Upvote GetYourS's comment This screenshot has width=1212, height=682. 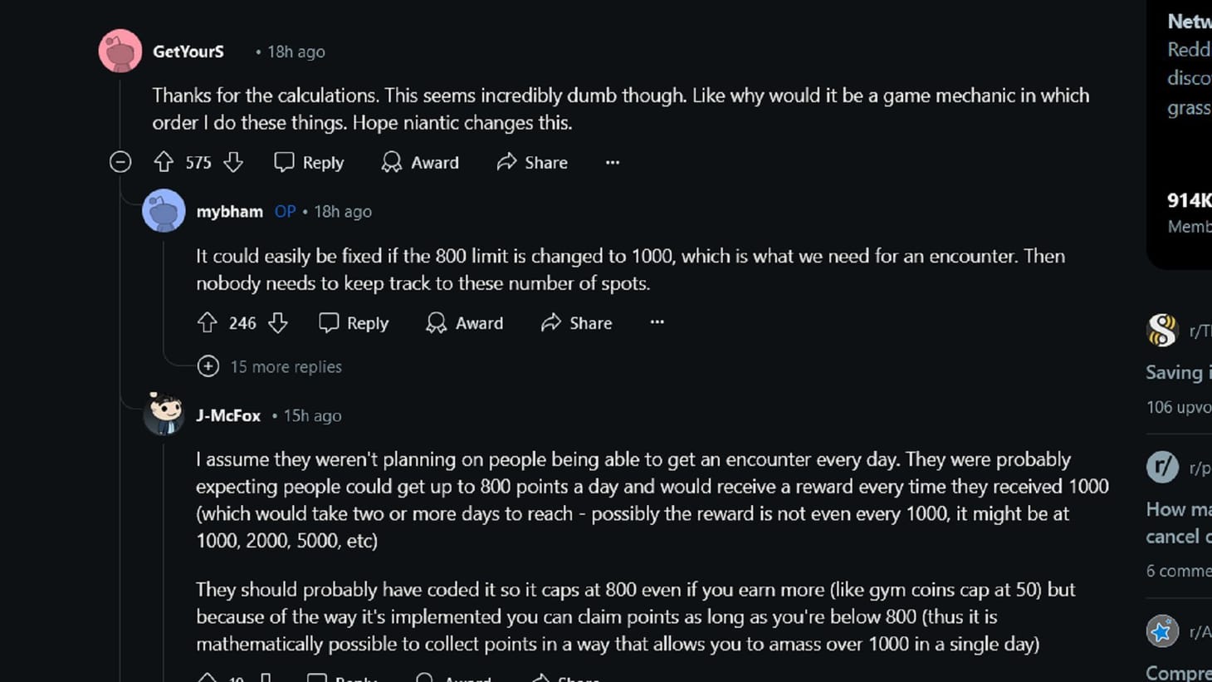[165, 162]
